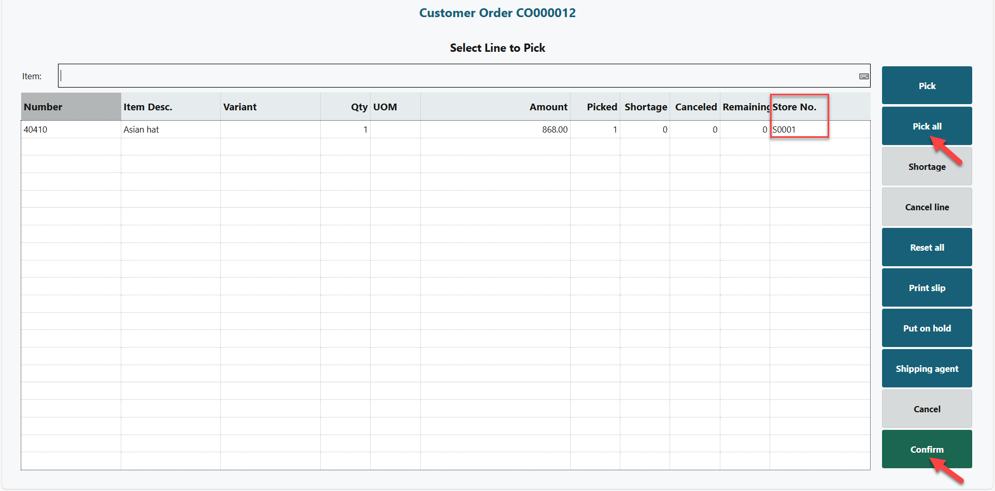Screen dimensions: 995x491
Task: Click the S0001 store number cell
Action: point(784,129)
